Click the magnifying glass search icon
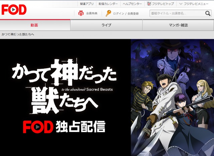 [208, 13]
